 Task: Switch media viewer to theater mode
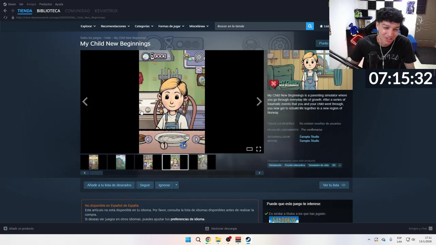[x=249, y=149]
